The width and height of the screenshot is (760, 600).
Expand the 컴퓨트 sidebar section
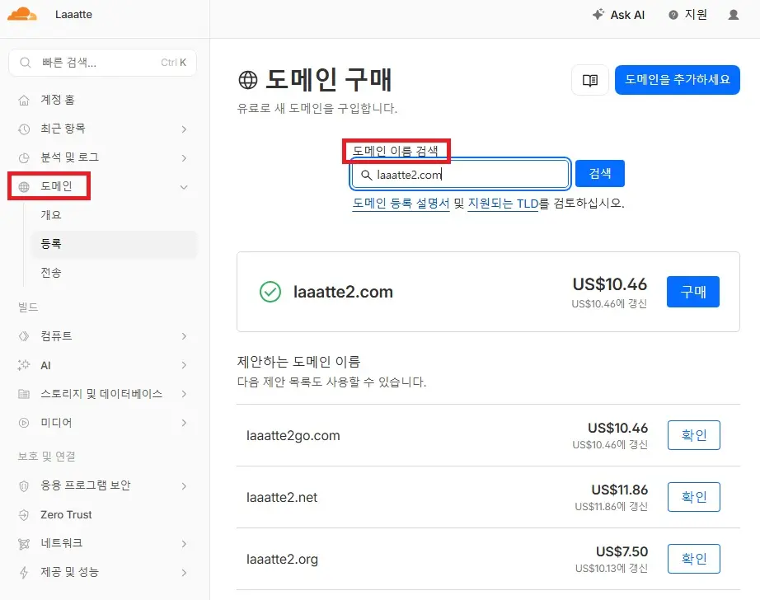[x=183, y=336]
